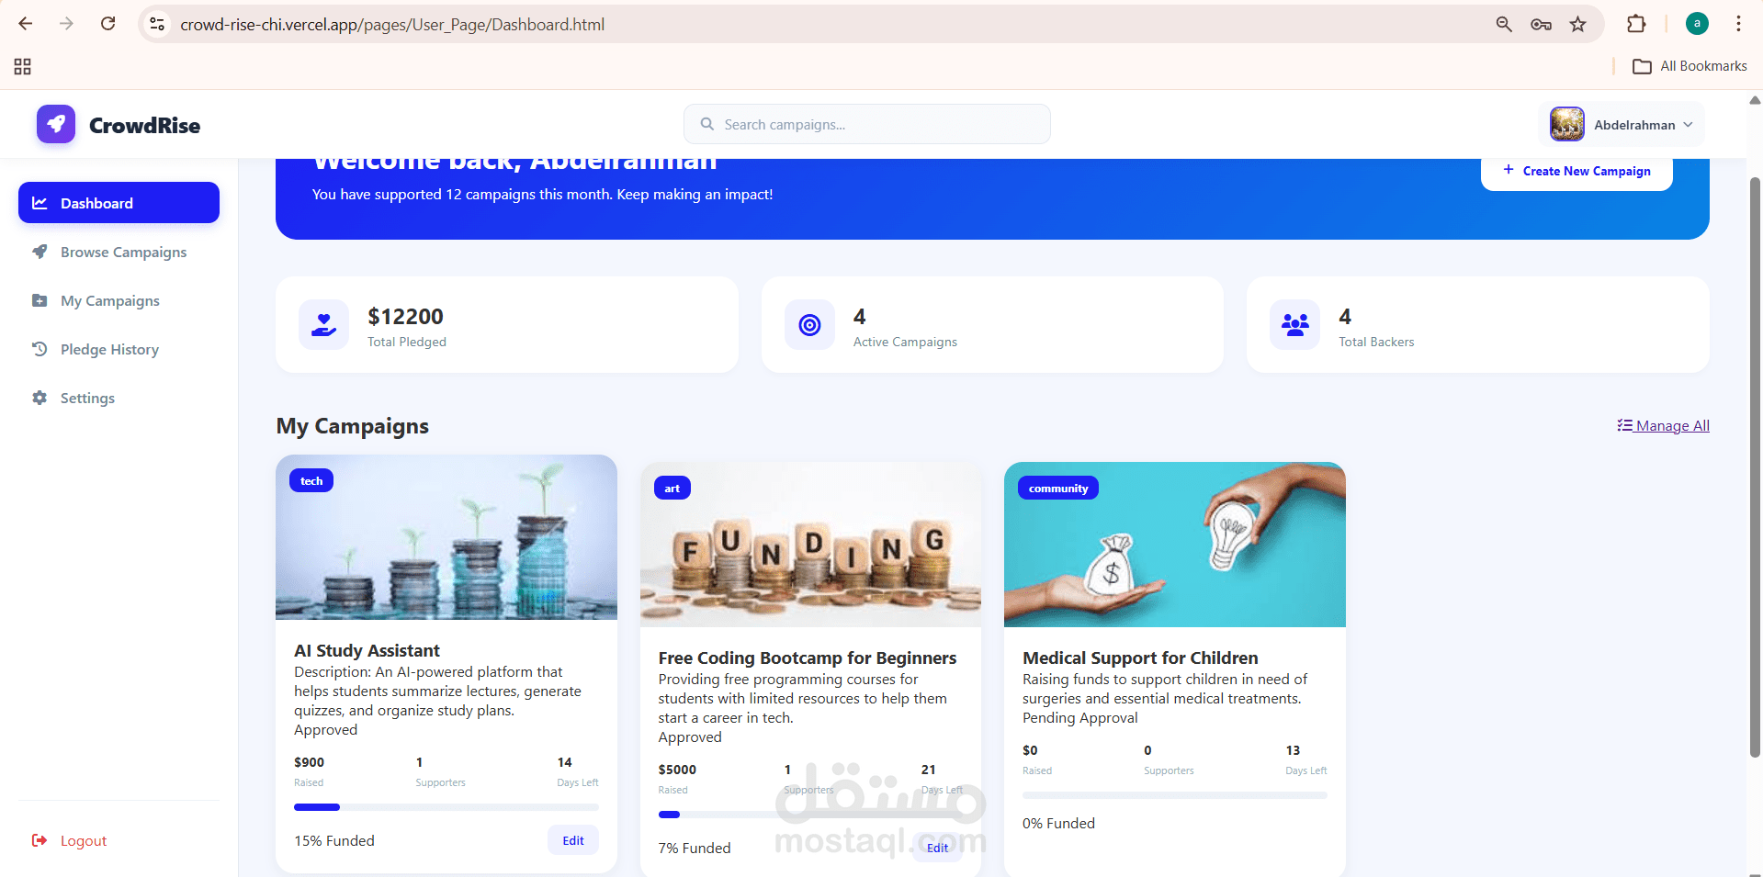The image size is (1763, 877).
Task: Open the Manage All link
Action: pos(1663,424)
